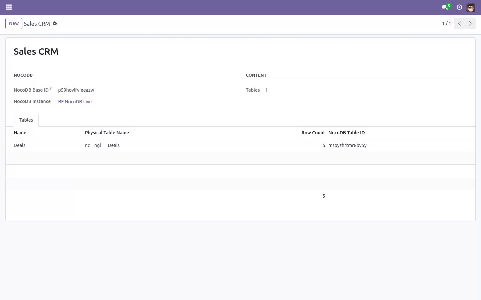Open the gear actions menu beside Sales CRM

pyautogui.click(x=55, y=23)
